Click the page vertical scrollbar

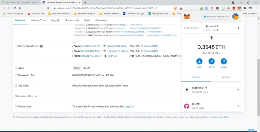point(258,87)
